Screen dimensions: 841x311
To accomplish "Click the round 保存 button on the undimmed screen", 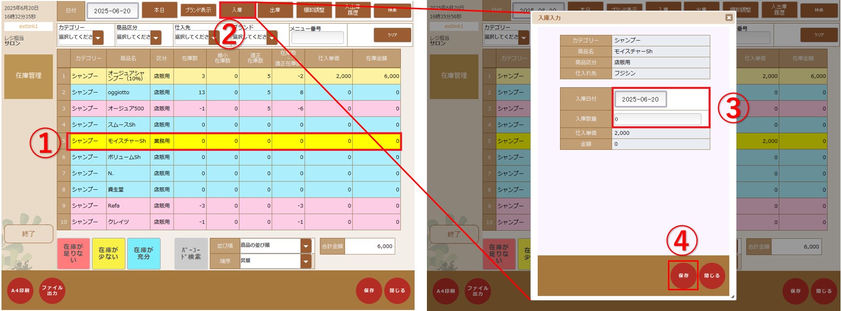I will 369,291.
